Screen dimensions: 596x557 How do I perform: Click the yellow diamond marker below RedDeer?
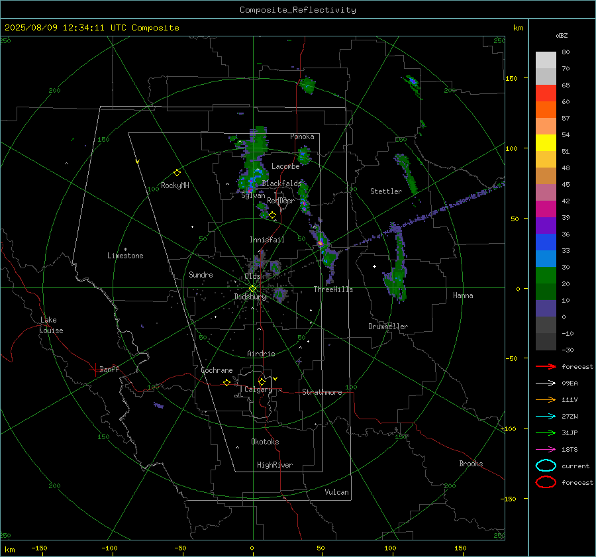272,215
